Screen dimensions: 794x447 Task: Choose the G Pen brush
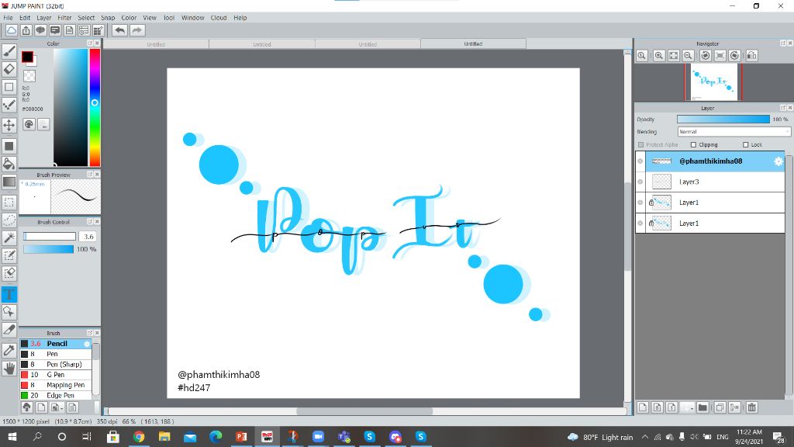(56, 375)
